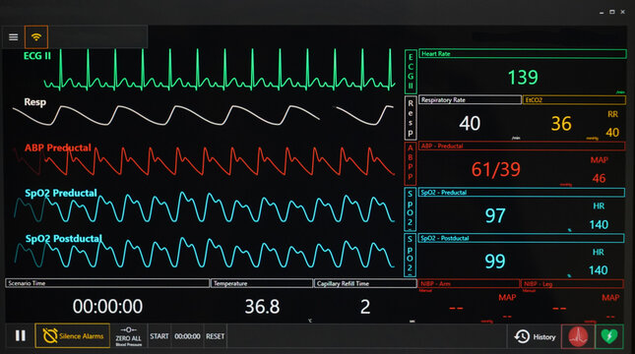Select the Respiratory Rate panel header
This screenshot has width=635, height=354.
(x=470, y=100)
